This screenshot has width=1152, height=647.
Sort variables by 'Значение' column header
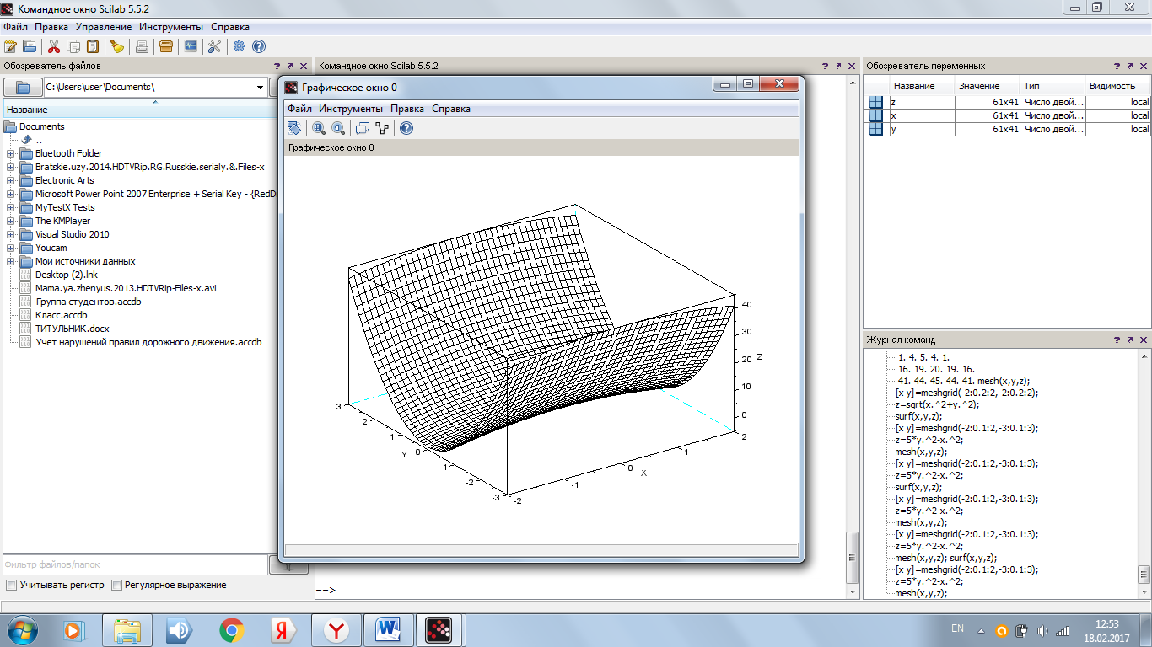(987, 86)
